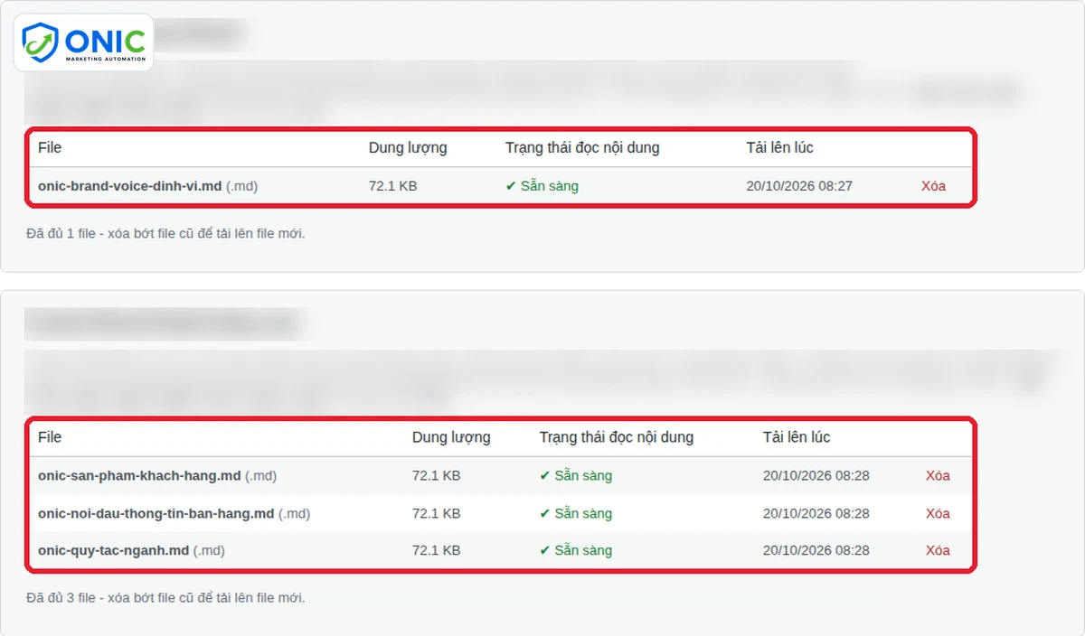This screenshot has width=1085, height=636.
Task: Click upload time of onic-noi-dau-thong-tin-ban-hang.md
Action: click(816, 513)
